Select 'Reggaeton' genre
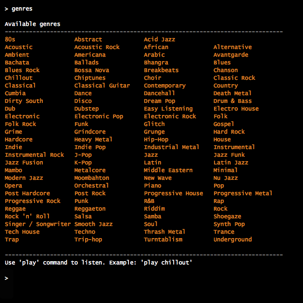Viewport: 303px width, 303px height. click(90, 209)
